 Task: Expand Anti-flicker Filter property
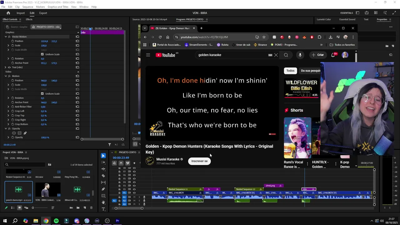[8, 107]
